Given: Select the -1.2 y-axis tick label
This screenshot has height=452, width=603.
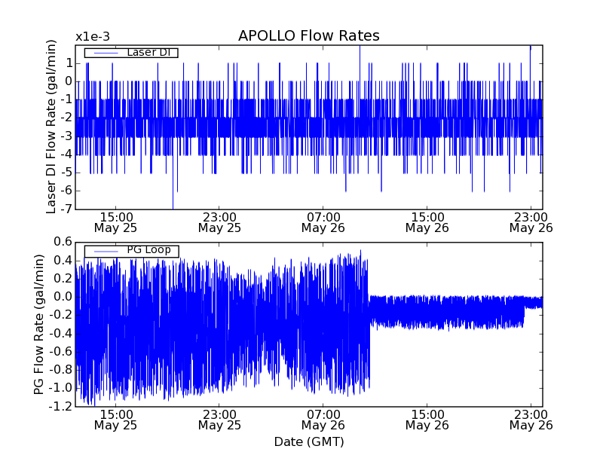Looking at the screenshot, I should click(60, 407).
